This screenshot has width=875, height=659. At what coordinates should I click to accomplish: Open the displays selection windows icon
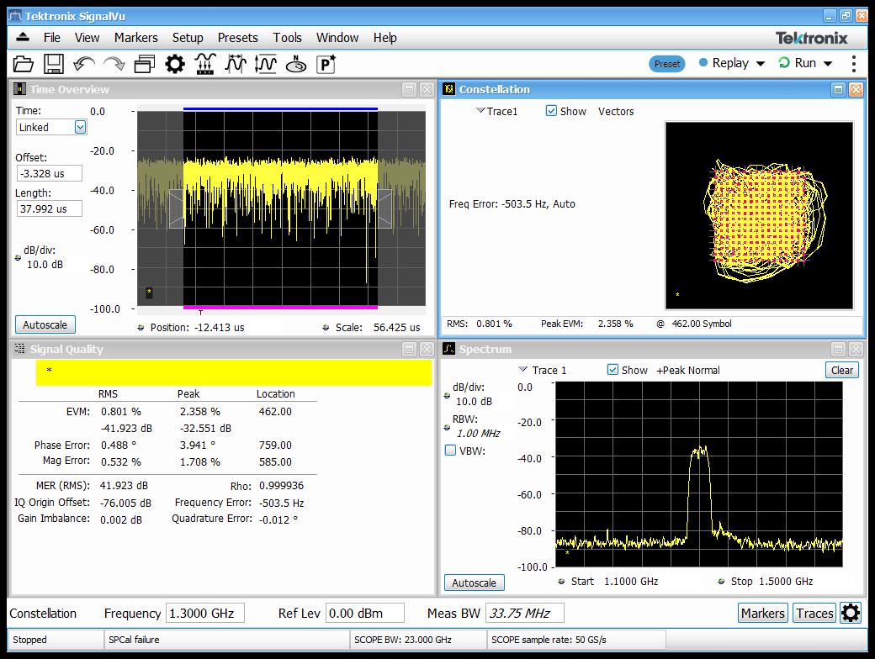coord(145,64)
